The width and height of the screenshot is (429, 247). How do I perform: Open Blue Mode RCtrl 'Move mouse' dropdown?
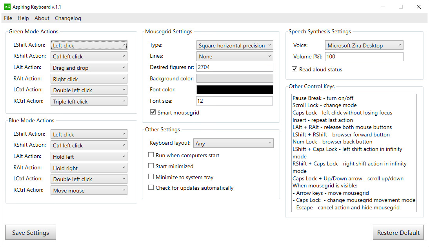pos(89,190)
